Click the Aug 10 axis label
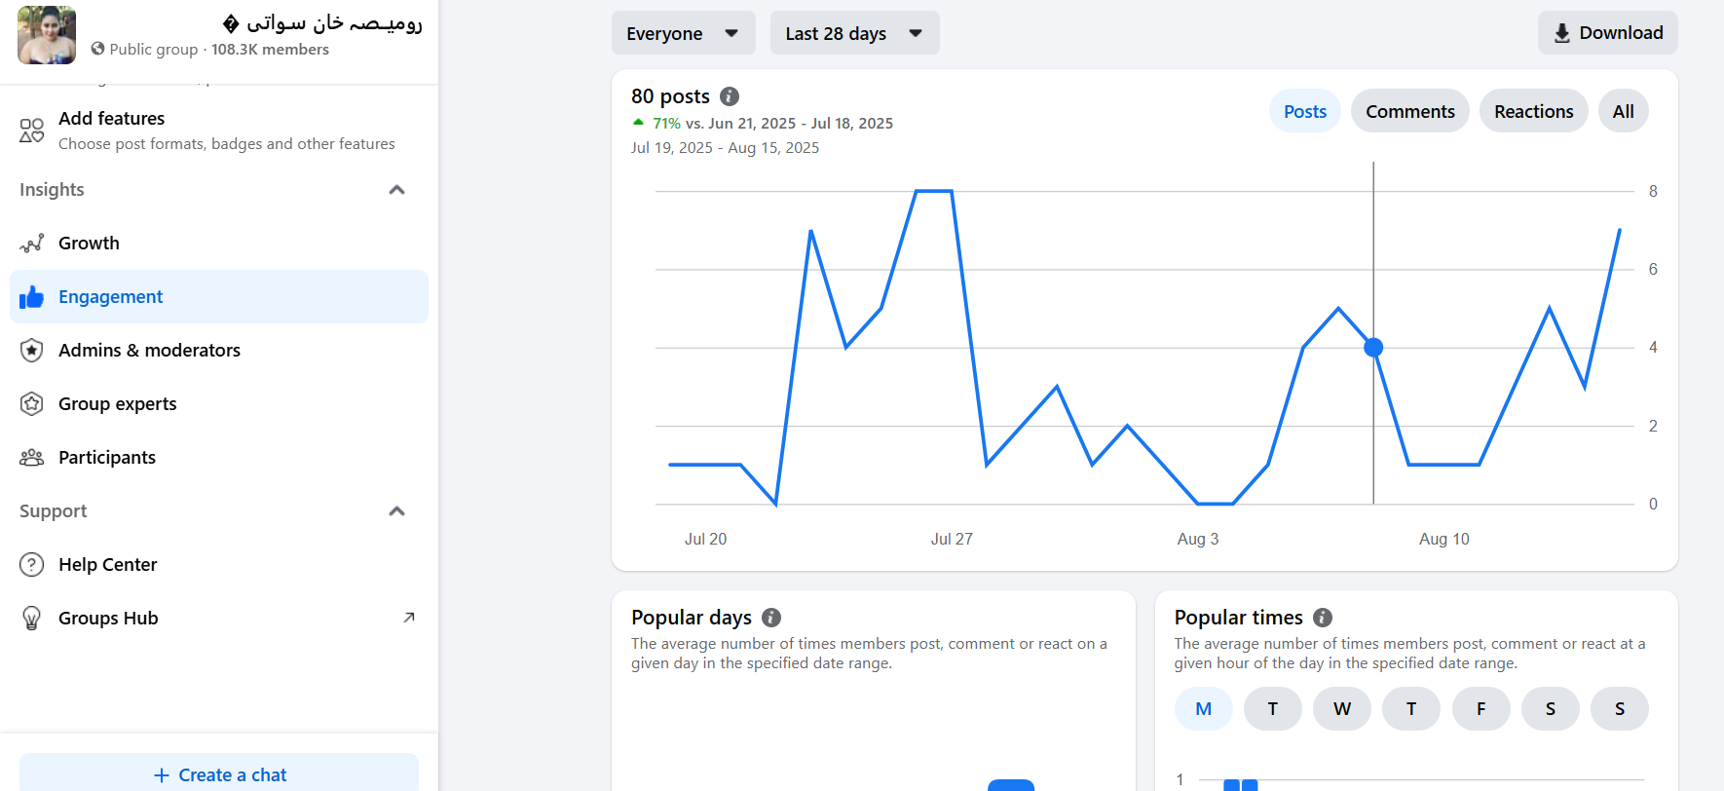 pos(1444,539)
